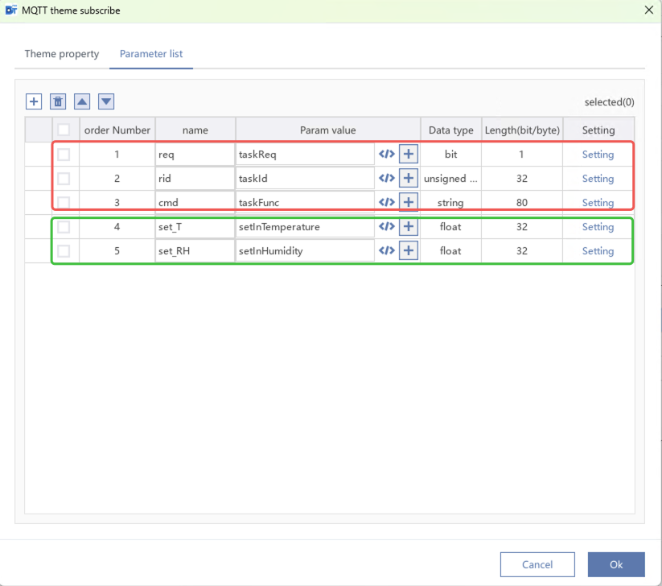The image size is (662, 586).
Task: Open code editor icon for setInTemperature row
Action: (x=386, y=227)
